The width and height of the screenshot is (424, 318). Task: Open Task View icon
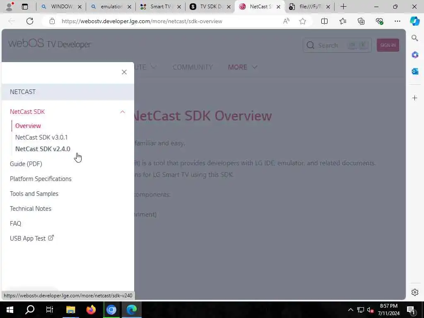(x=50, y=310)
